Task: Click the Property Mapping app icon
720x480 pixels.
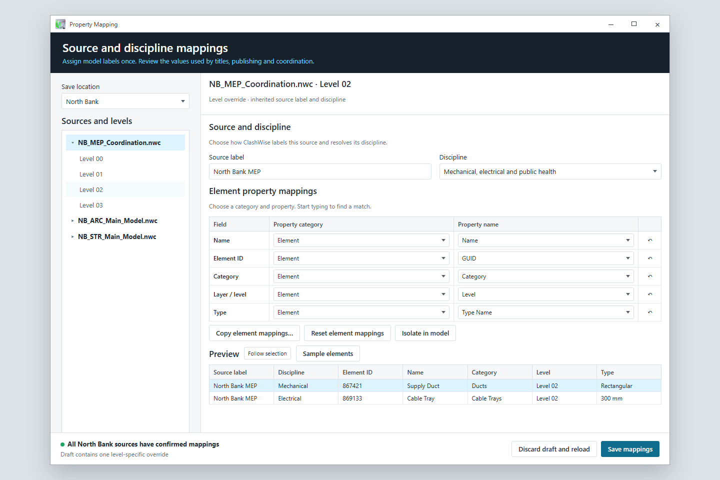Action: click(x=60, y=24)
